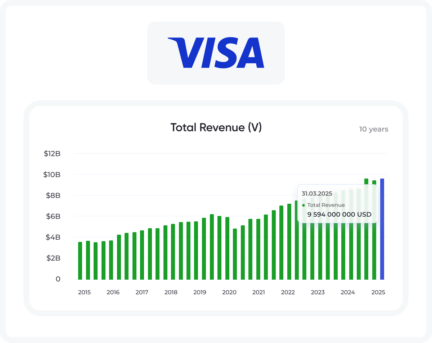432x343 pixels.
Task: Click the green Total Revenue legend dot
Action: point(303,205)
